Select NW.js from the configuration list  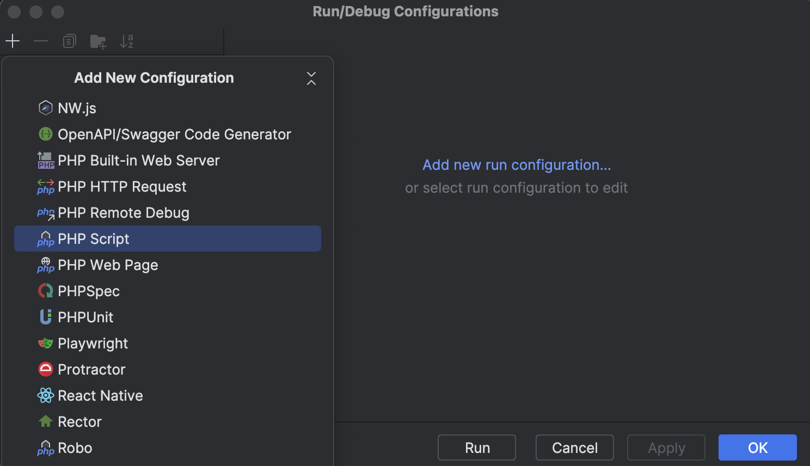point(77,108)
